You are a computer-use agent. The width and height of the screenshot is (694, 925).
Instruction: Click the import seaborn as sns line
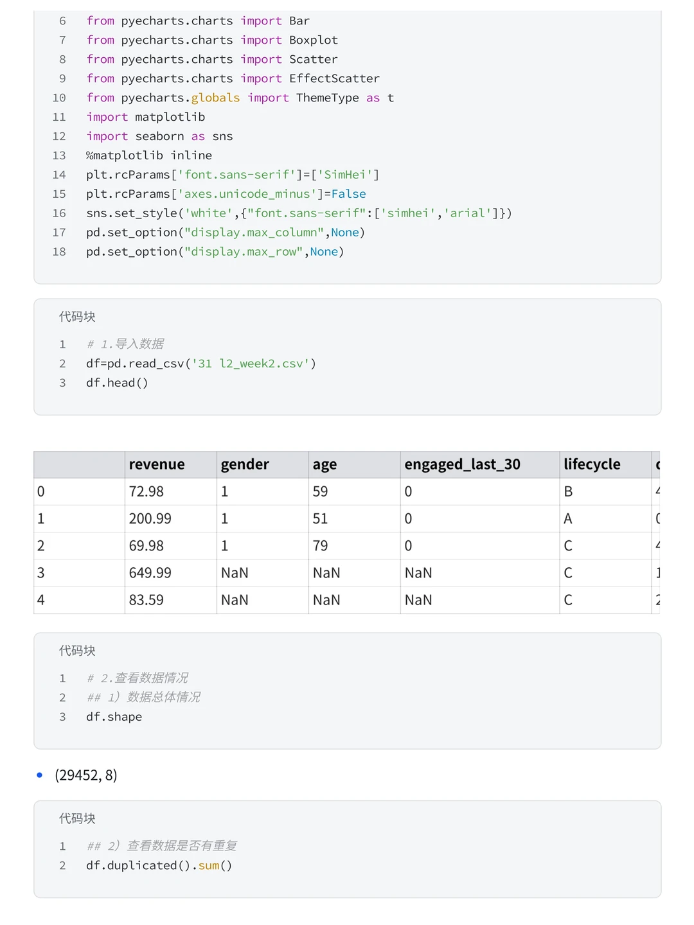159,136
